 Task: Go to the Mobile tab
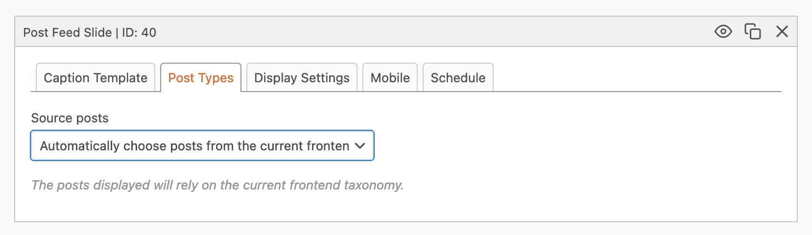pyautogui.click(x=390, y=78)
